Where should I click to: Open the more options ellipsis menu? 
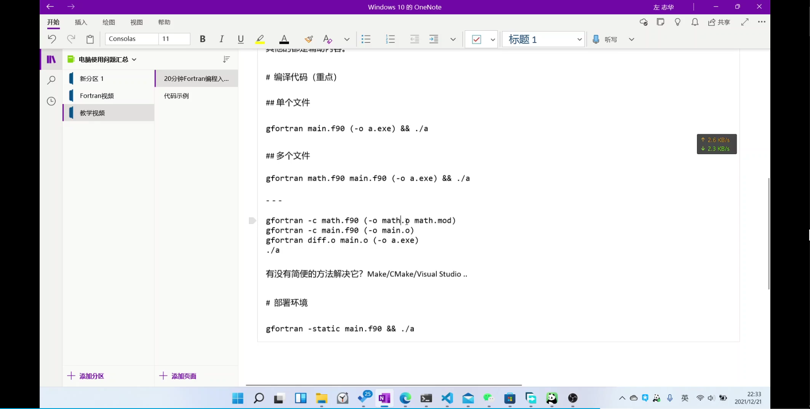coord(761,22)
